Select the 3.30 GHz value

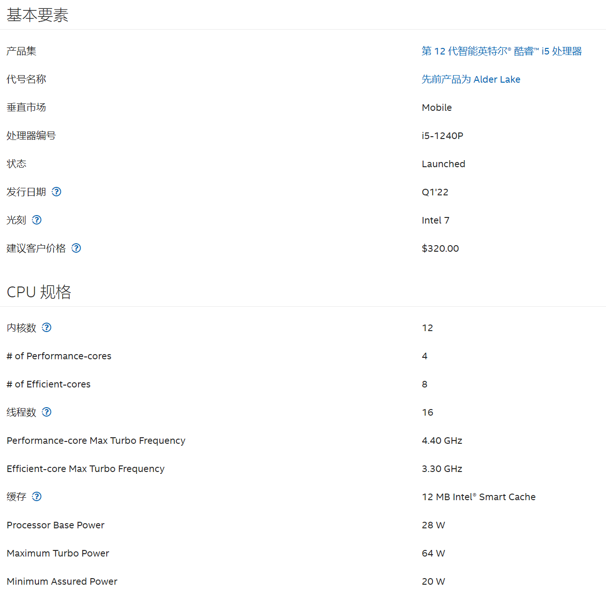pos(442,469)
